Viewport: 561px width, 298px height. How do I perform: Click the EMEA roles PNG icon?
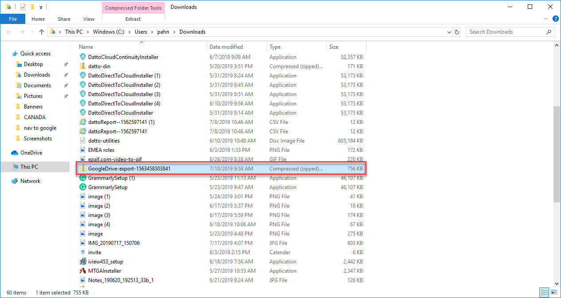point(82,150)
